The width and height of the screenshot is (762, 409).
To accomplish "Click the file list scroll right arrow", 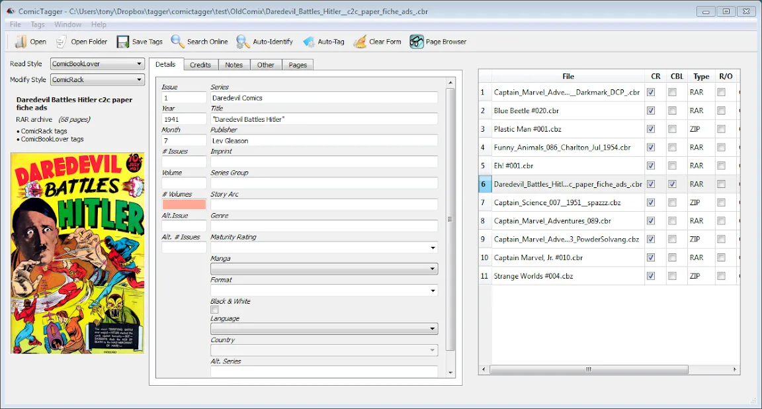I will [x=735, y=369].
